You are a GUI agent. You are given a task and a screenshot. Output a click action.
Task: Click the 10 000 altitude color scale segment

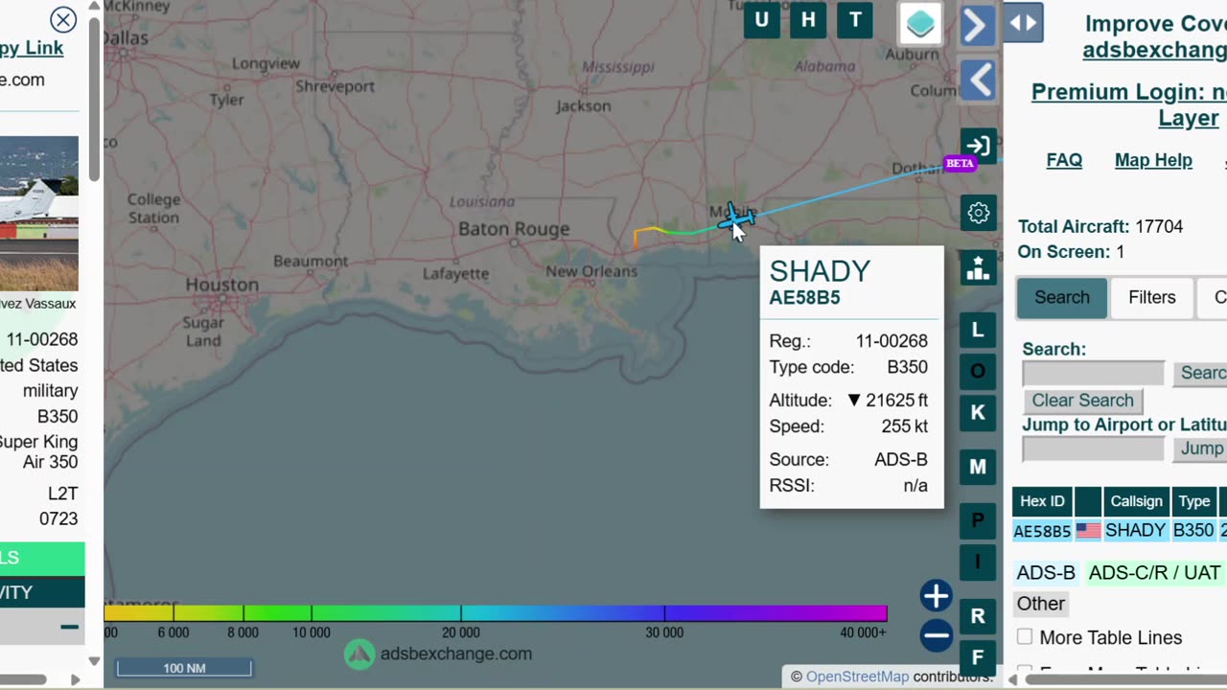click(x=311, y=612)
